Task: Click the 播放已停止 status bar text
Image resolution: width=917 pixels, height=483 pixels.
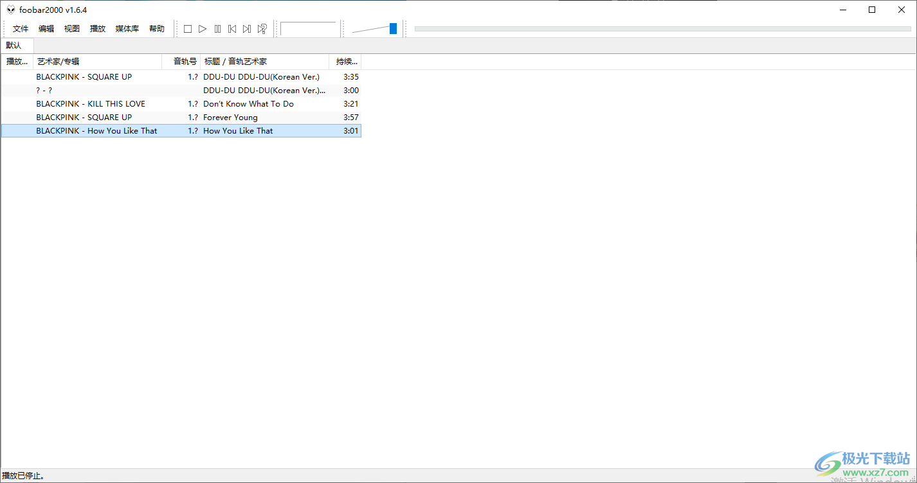Action: coord(23,476)
